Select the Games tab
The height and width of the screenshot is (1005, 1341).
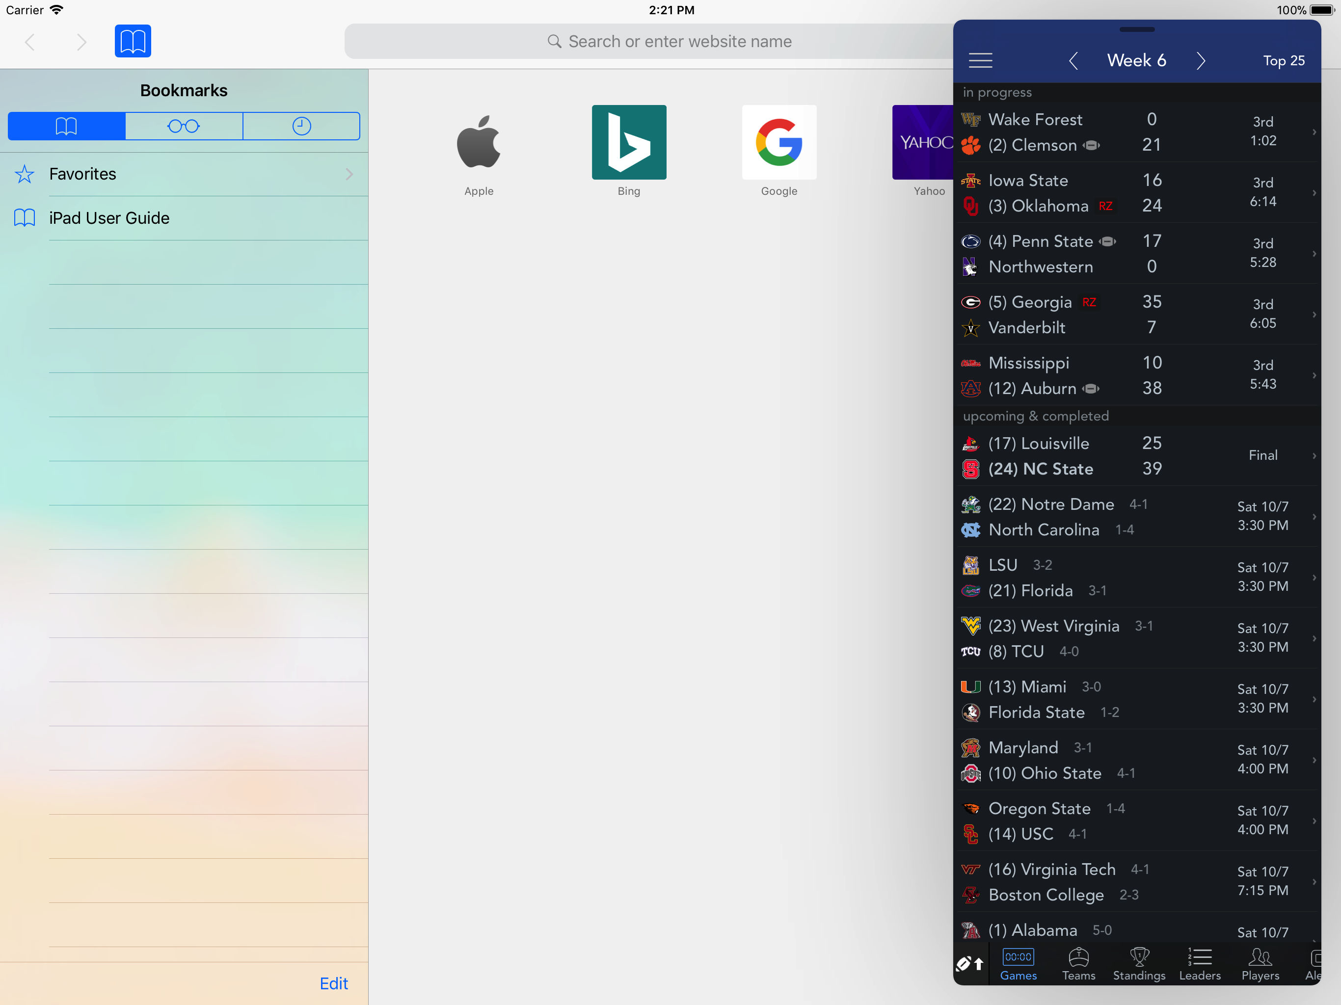pos(1018,964)
